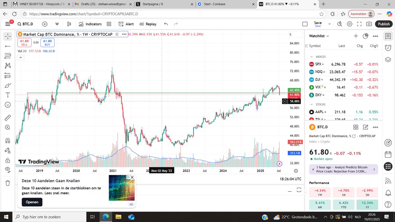395x222 pixels.
Task: Open the Analyst Predicts Bitcoin news item
Action: [x=344, y=169]
